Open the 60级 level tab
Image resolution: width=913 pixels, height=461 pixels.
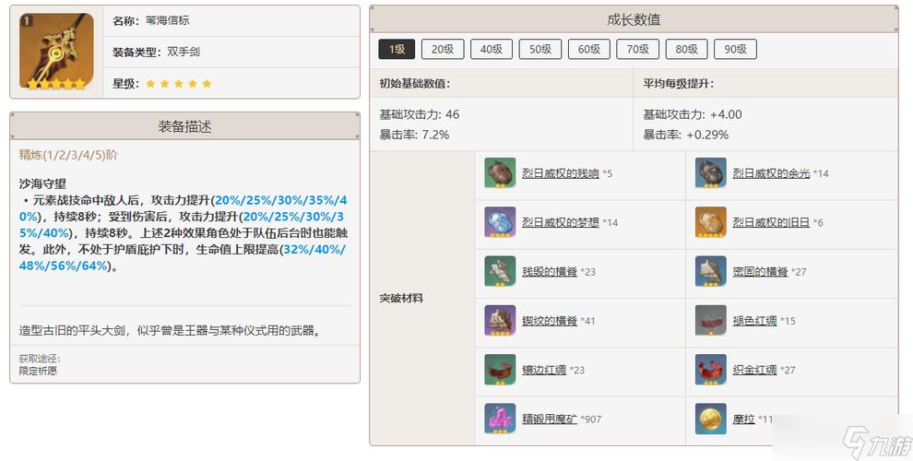(589, 50)
